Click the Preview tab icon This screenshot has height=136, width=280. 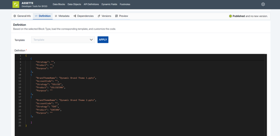[x=116, y=16]
